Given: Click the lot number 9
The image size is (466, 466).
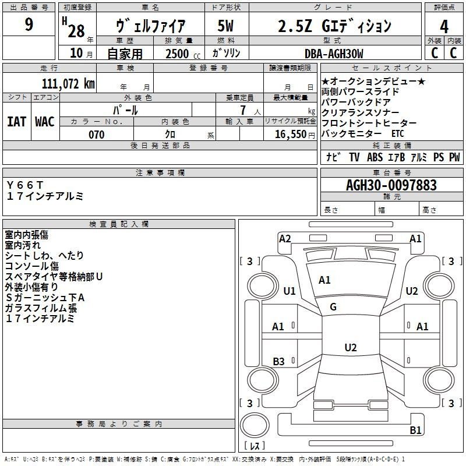Looking at the screenshot, I should (x=29, y=24).
